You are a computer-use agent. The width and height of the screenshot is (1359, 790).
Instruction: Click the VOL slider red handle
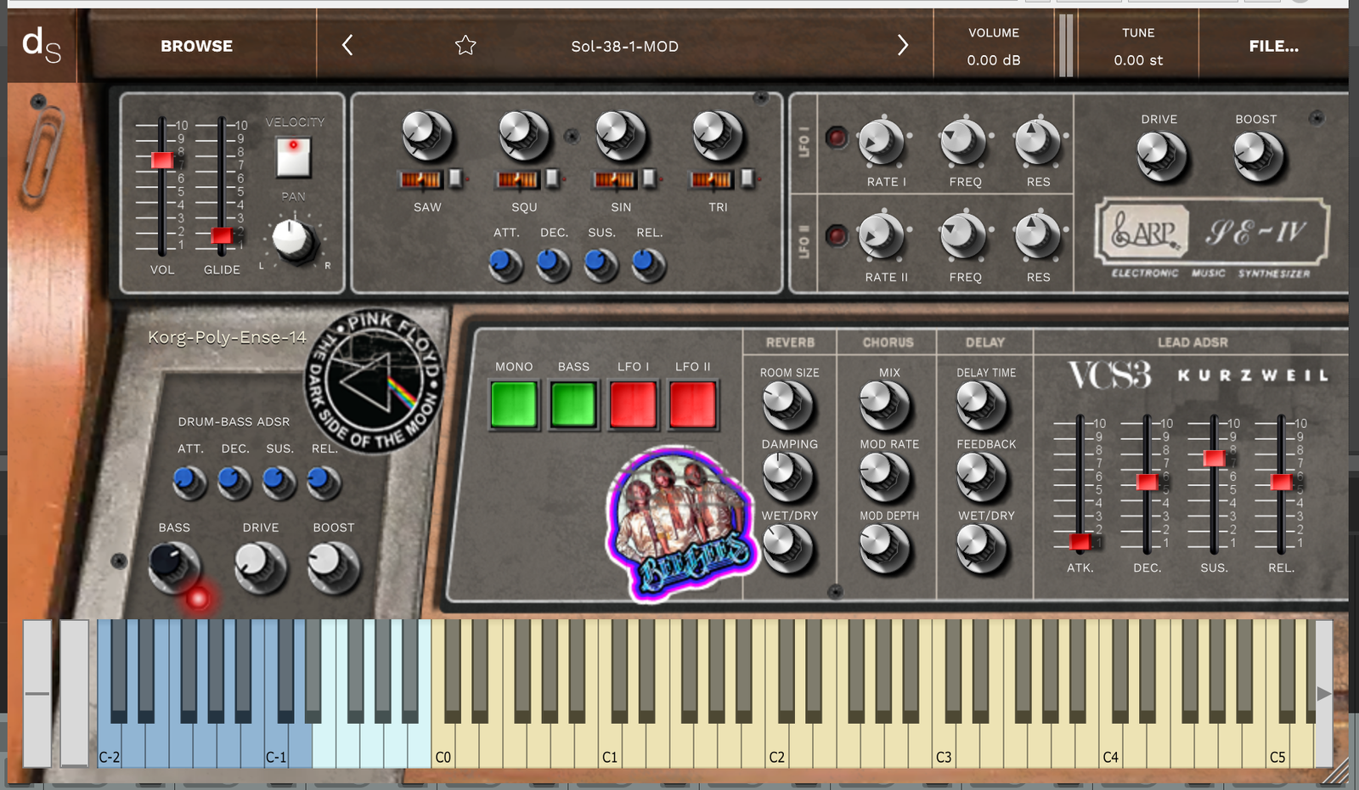pos(161,160)
